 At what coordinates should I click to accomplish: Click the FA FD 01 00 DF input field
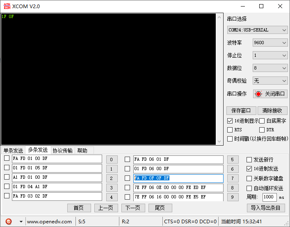57,159
